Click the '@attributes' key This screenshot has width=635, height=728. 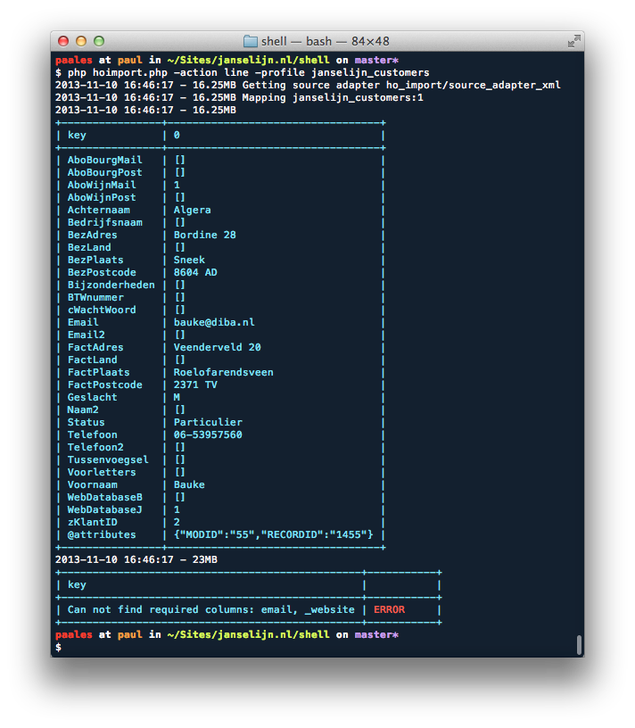(102, 535)
